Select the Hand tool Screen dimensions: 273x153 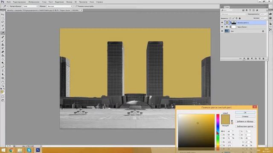coord(3,82)
